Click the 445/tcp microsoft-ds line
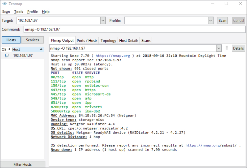 tap(81, 94)
